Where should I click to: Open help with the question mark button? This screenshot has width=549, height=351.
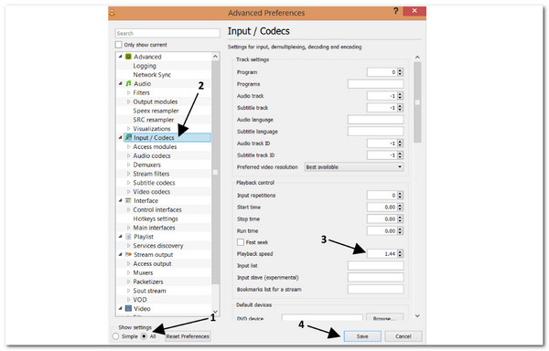(395, 11)
